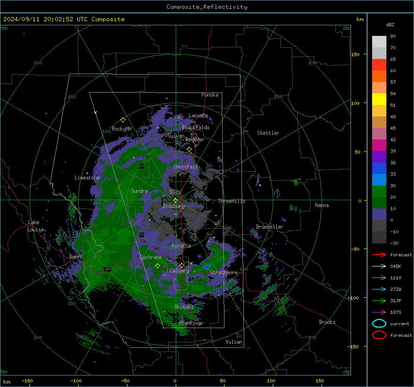
Task: Select the light blue 30-33 dBZ swatch
Action: (x=379, y=179)
